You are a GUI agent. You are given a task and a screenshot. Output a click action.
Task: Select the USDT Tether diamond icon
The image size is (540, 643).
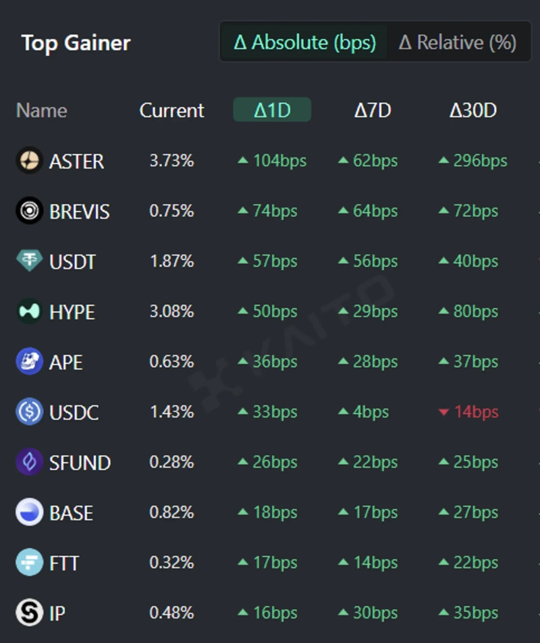coord(29,261)
